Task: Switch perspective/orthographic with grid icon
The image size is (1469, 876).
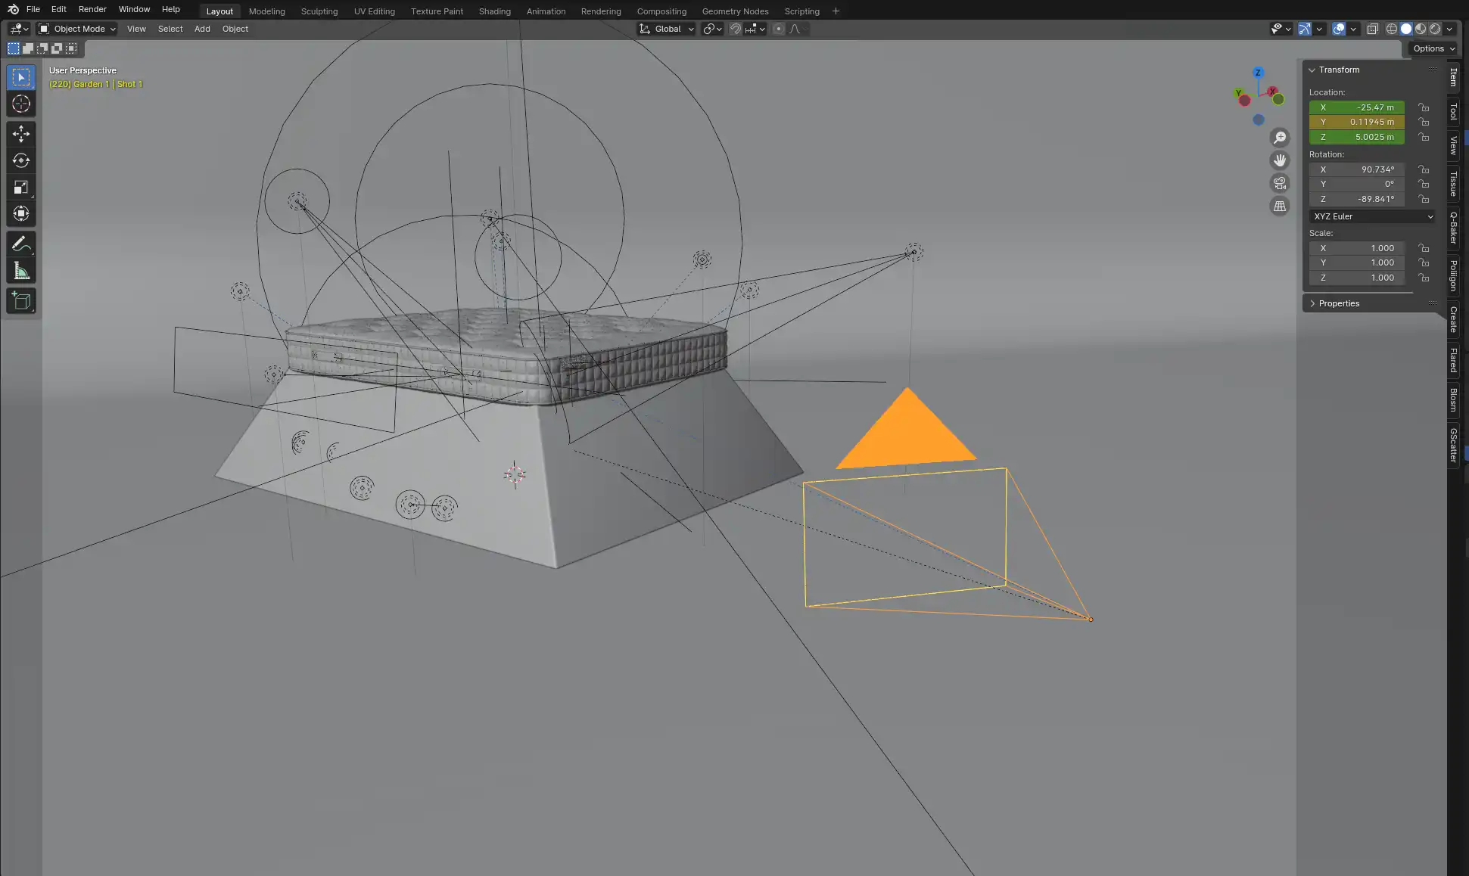Action: (x=1280, y=206)
